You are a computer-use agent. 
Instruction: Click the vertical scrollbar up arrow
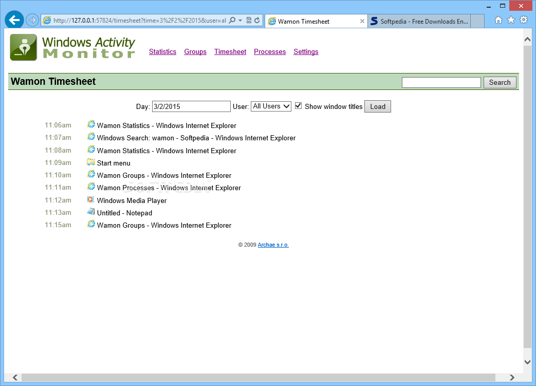click(527, 40)
